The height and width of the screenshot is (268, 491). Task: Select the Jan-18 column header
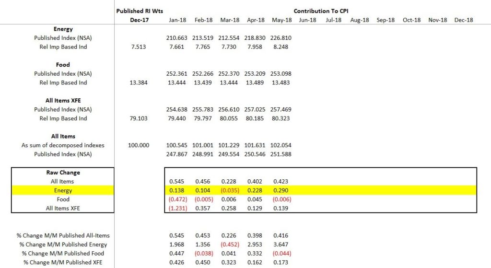click(x=178, y=20)
